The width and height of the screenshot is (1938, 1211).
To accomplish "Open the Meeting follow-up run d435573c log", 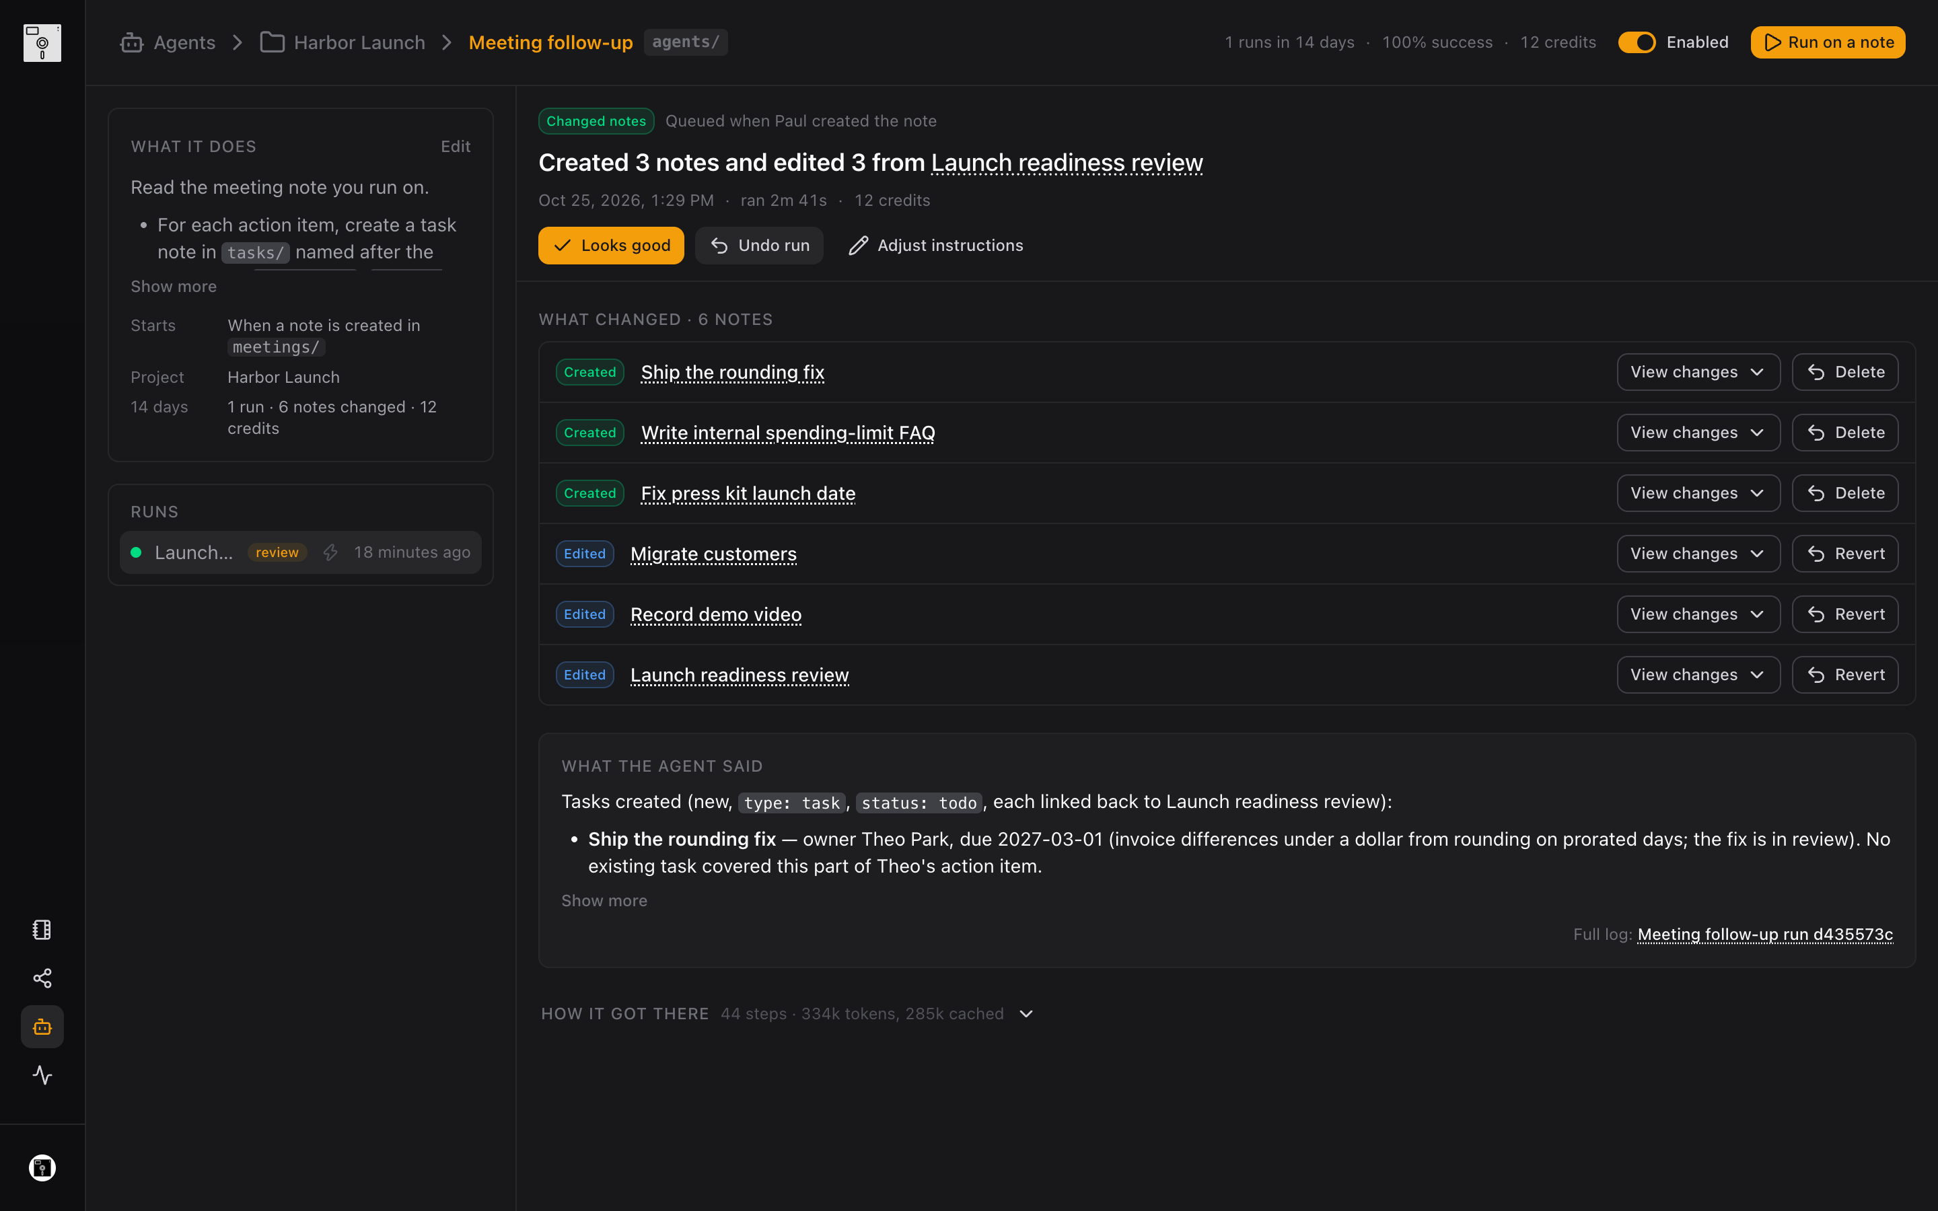I will (1765, 934).
